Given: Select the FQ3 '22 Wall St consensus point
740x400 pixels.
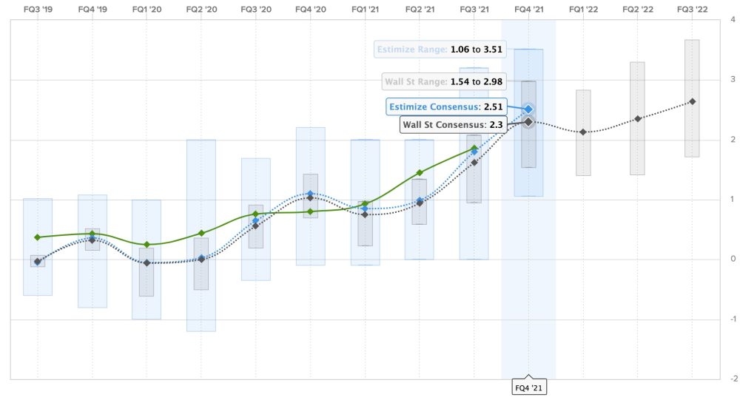Looking at the screenshot, I should point(692,101).
